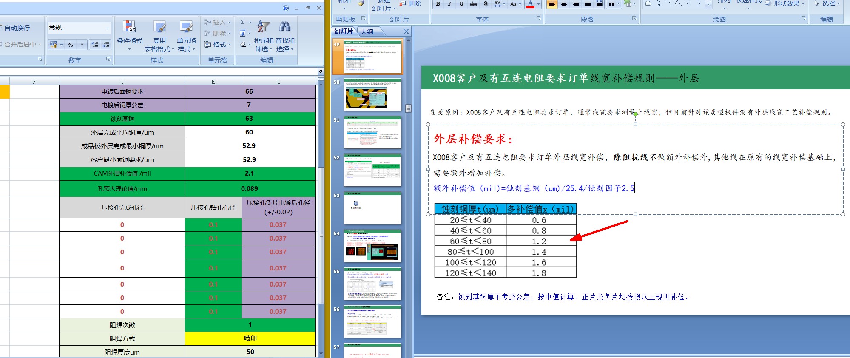Select slide 50 thumbnail
Screen dimensions: 850x358
coord(372,94)
